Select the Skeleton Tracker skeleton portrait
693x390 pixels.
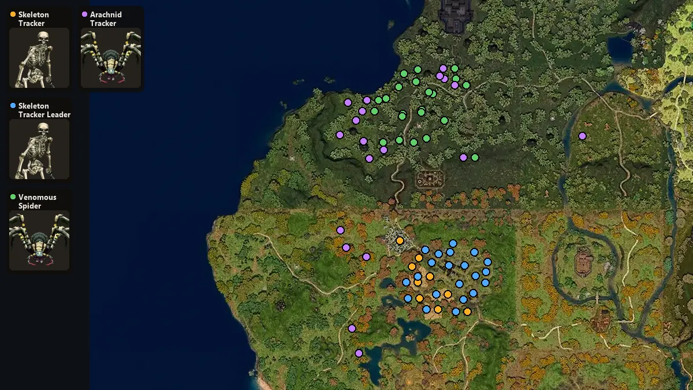pyautogui.click(x=39, y=58)
